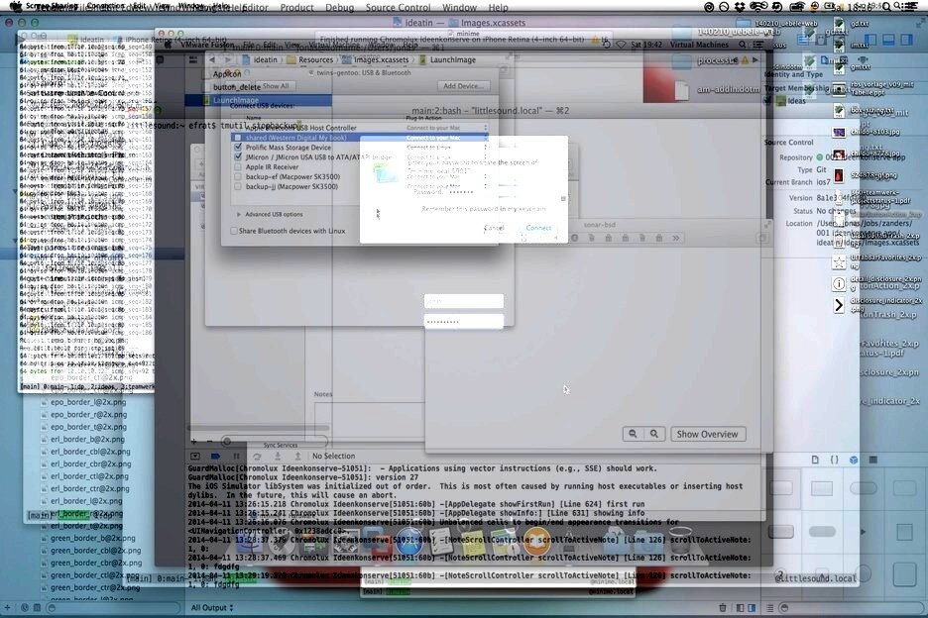Open plug-in action dropdown for Apple Bluetooth controller
Image resolution: width=928 pixels, height=618 pixels.
tap(447, 128)
